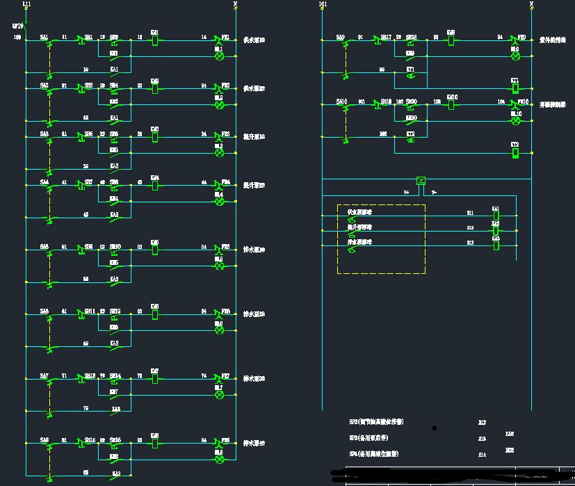The width and height of the screenshot is (575, 486).
Task: Select the FR10 thermal relay contact
Action: [515, 104]
